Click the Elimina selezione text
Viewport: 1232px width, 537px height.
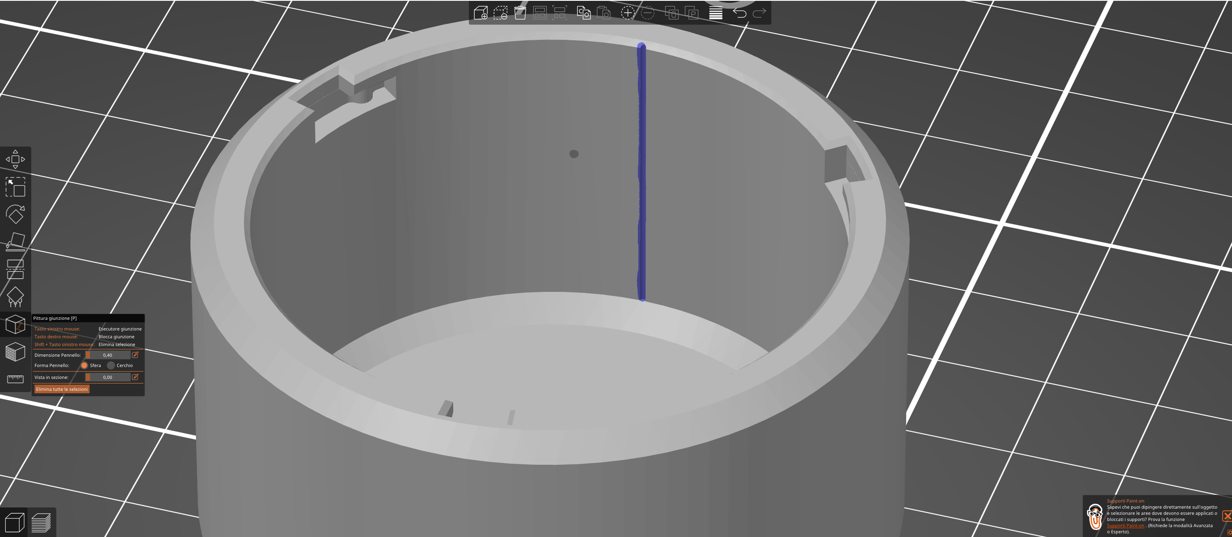tap(117, 344)
